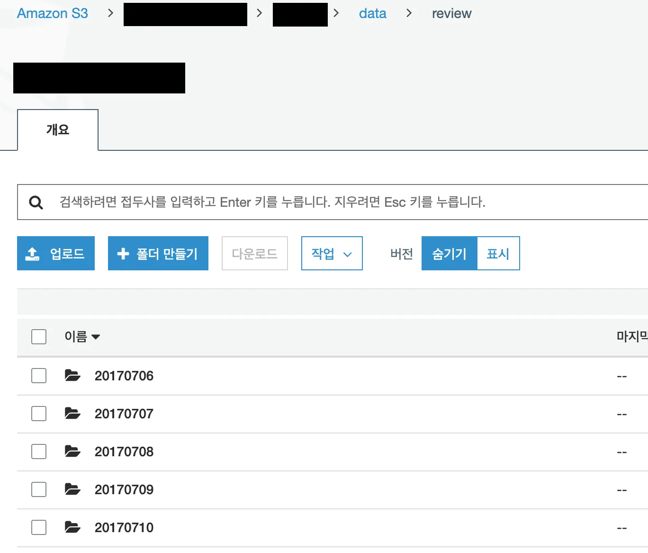Tick the checkbox for folder 20170706
Viewport: 648px width, 553px height.
39,376
